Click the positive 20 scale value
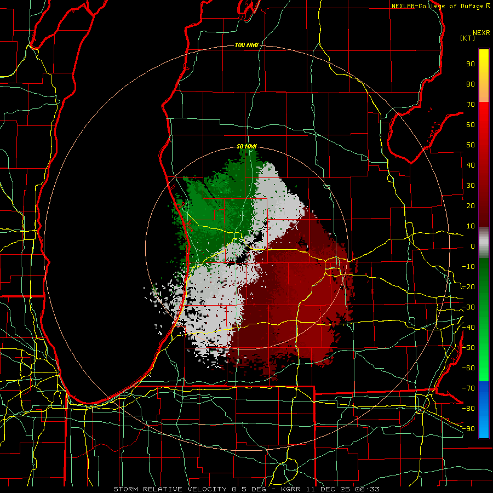493x493 pixels. coord(471,205)
